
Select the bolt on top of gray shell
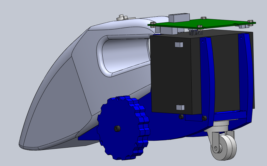pos(122,17)
